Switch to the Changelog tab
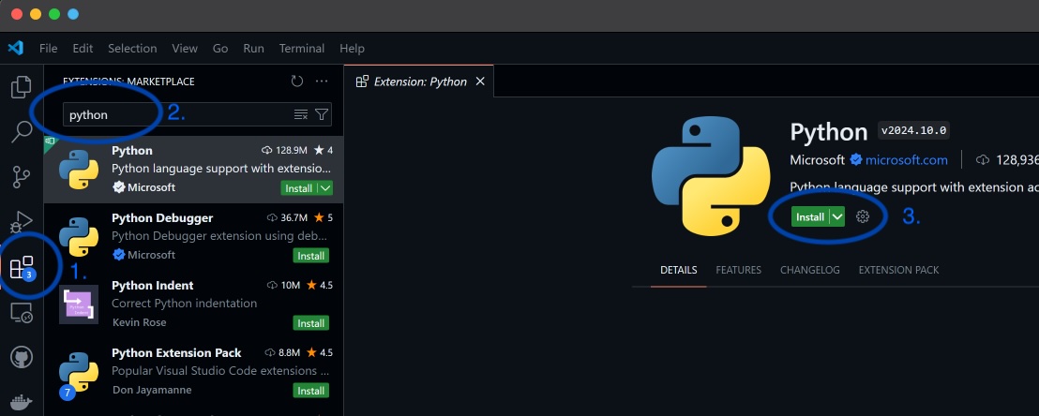This screenshot has width=1039, height=416. click(809, 270)
